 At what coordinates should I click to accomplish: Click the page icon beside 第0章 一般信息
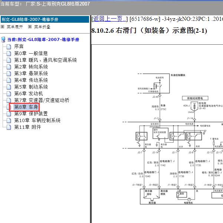9,53
